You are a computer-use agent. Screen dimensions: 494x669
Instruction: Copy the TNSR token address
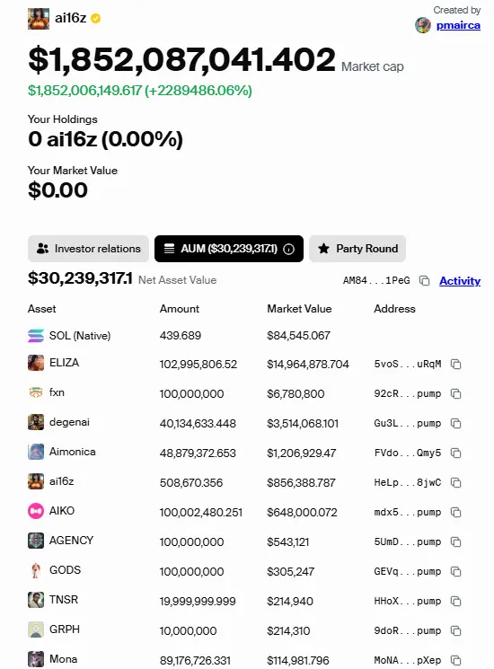pos(456,601)
